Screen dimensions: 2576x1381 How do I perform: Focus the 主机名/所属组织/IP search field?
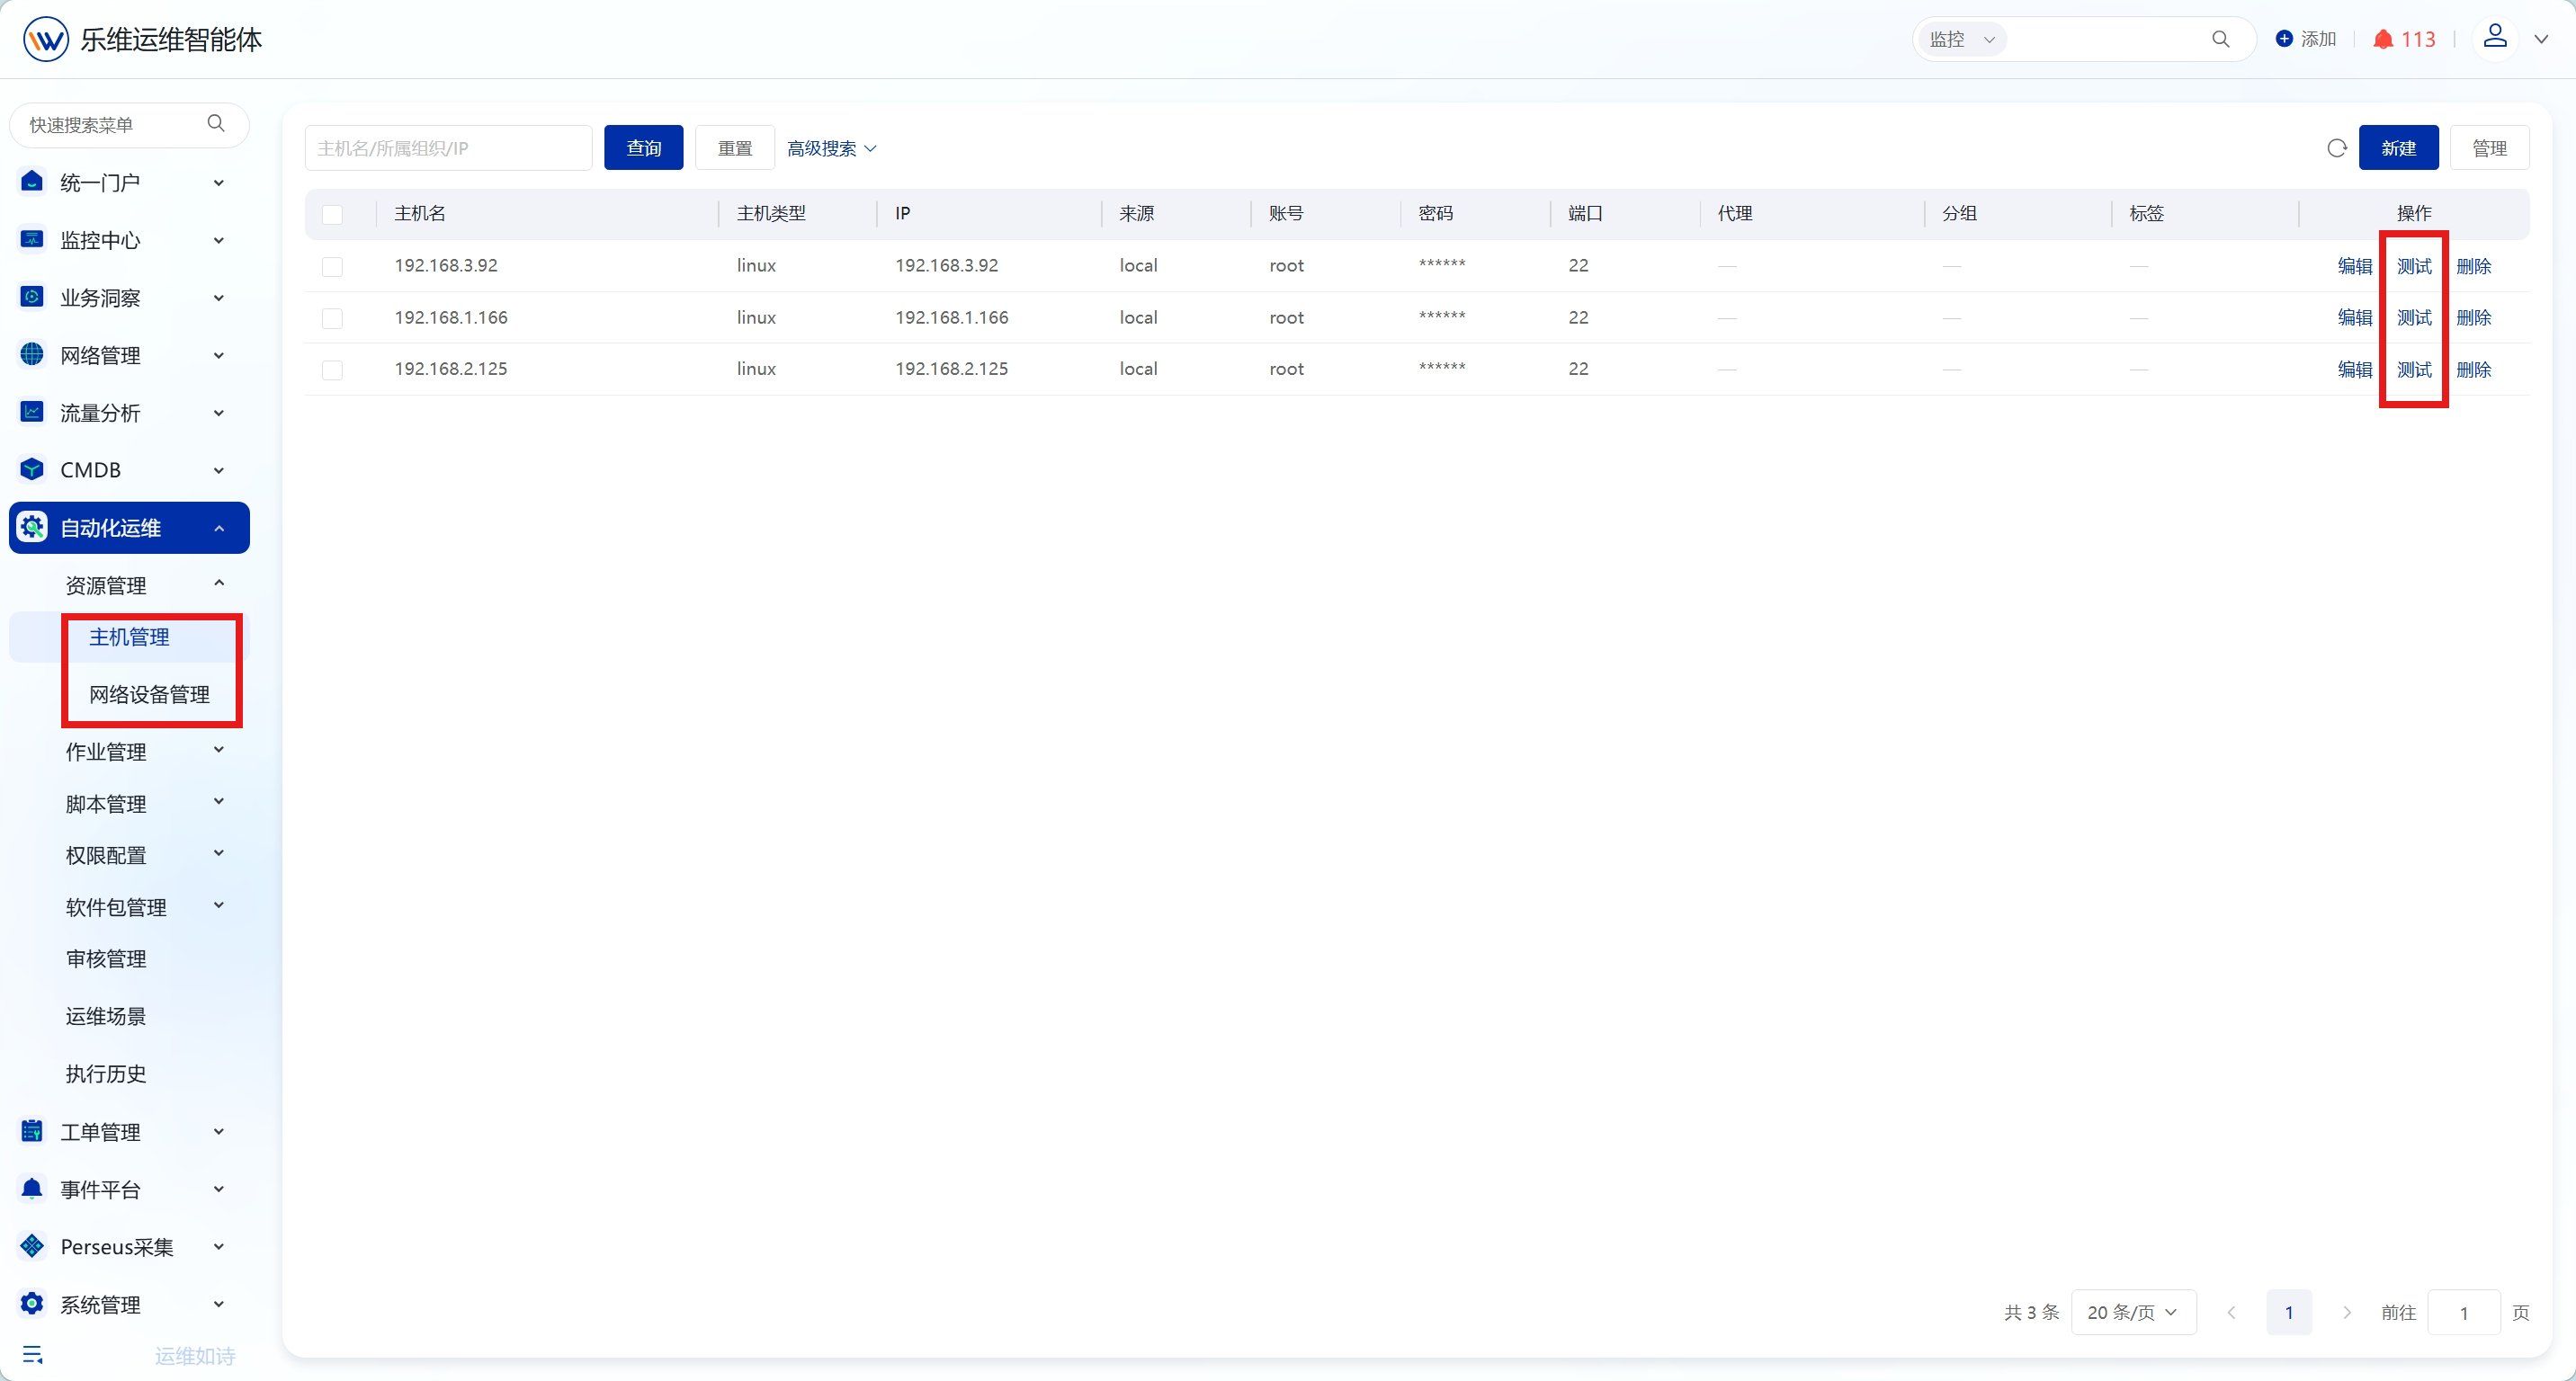pyautogui.click(x=448, y=147)
